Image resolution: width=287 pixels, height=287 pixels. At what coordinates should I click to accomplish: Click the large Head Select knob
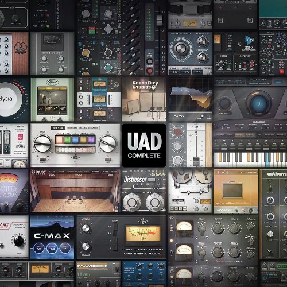181,49
